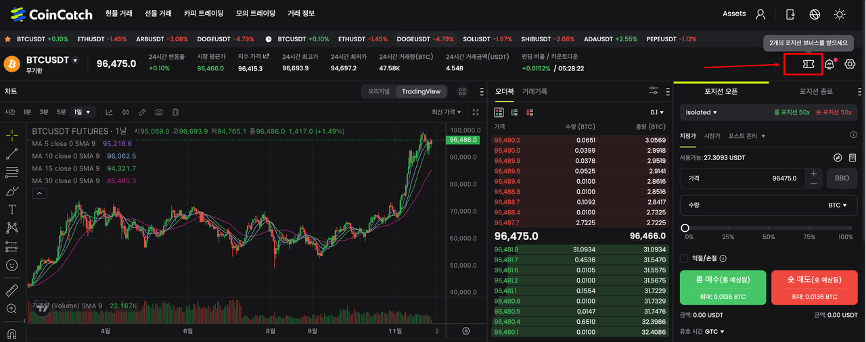The height and width of the screenshot is (342, 866).
Task: Expand chart to fullscreen
Action: point(476,112)
